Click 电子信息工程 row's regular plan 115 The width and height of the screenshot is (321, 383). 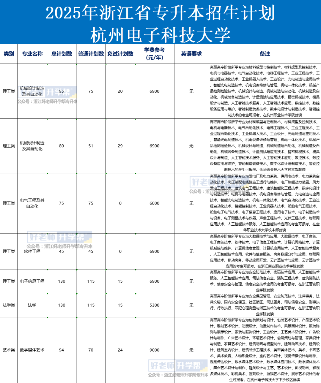click(91, 281)
